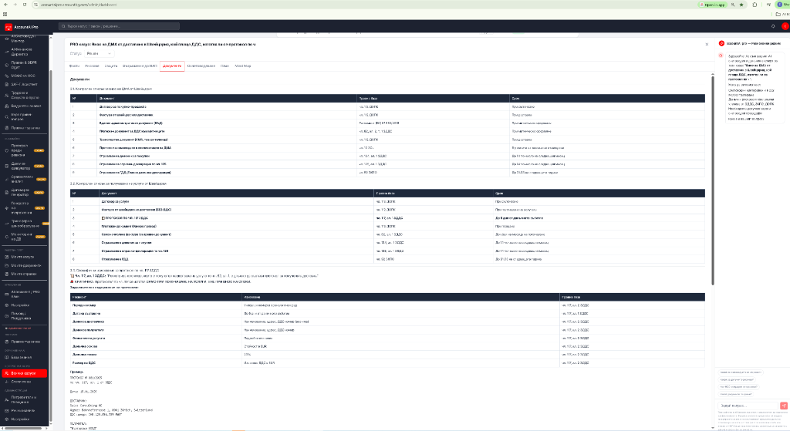The image size is (790, 431).
Task: Open the browser extensions icon
Action: pyautogui.click(x=755, y=5)
